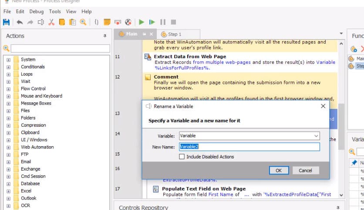Click the yellow comment note toolbar icon
The width and height of the screenshot is (364, 210).
pyautogui.click(x=107, y=22)
